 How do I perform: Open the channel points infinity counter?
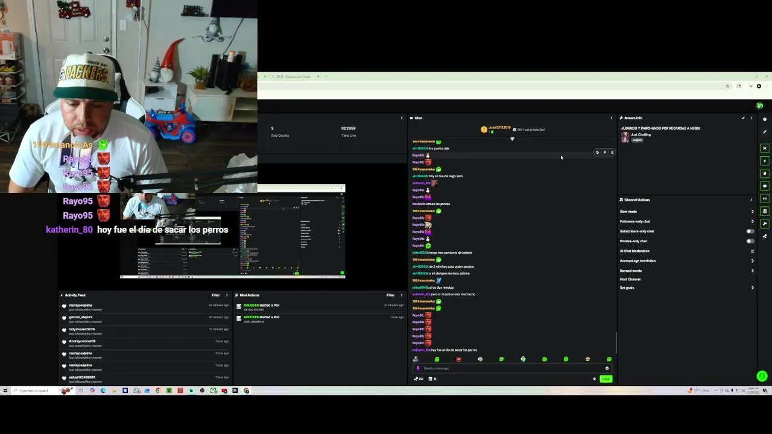418,379
